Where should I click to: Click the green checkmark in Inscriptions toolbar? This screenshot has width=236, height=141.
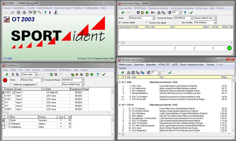(104, 74)
